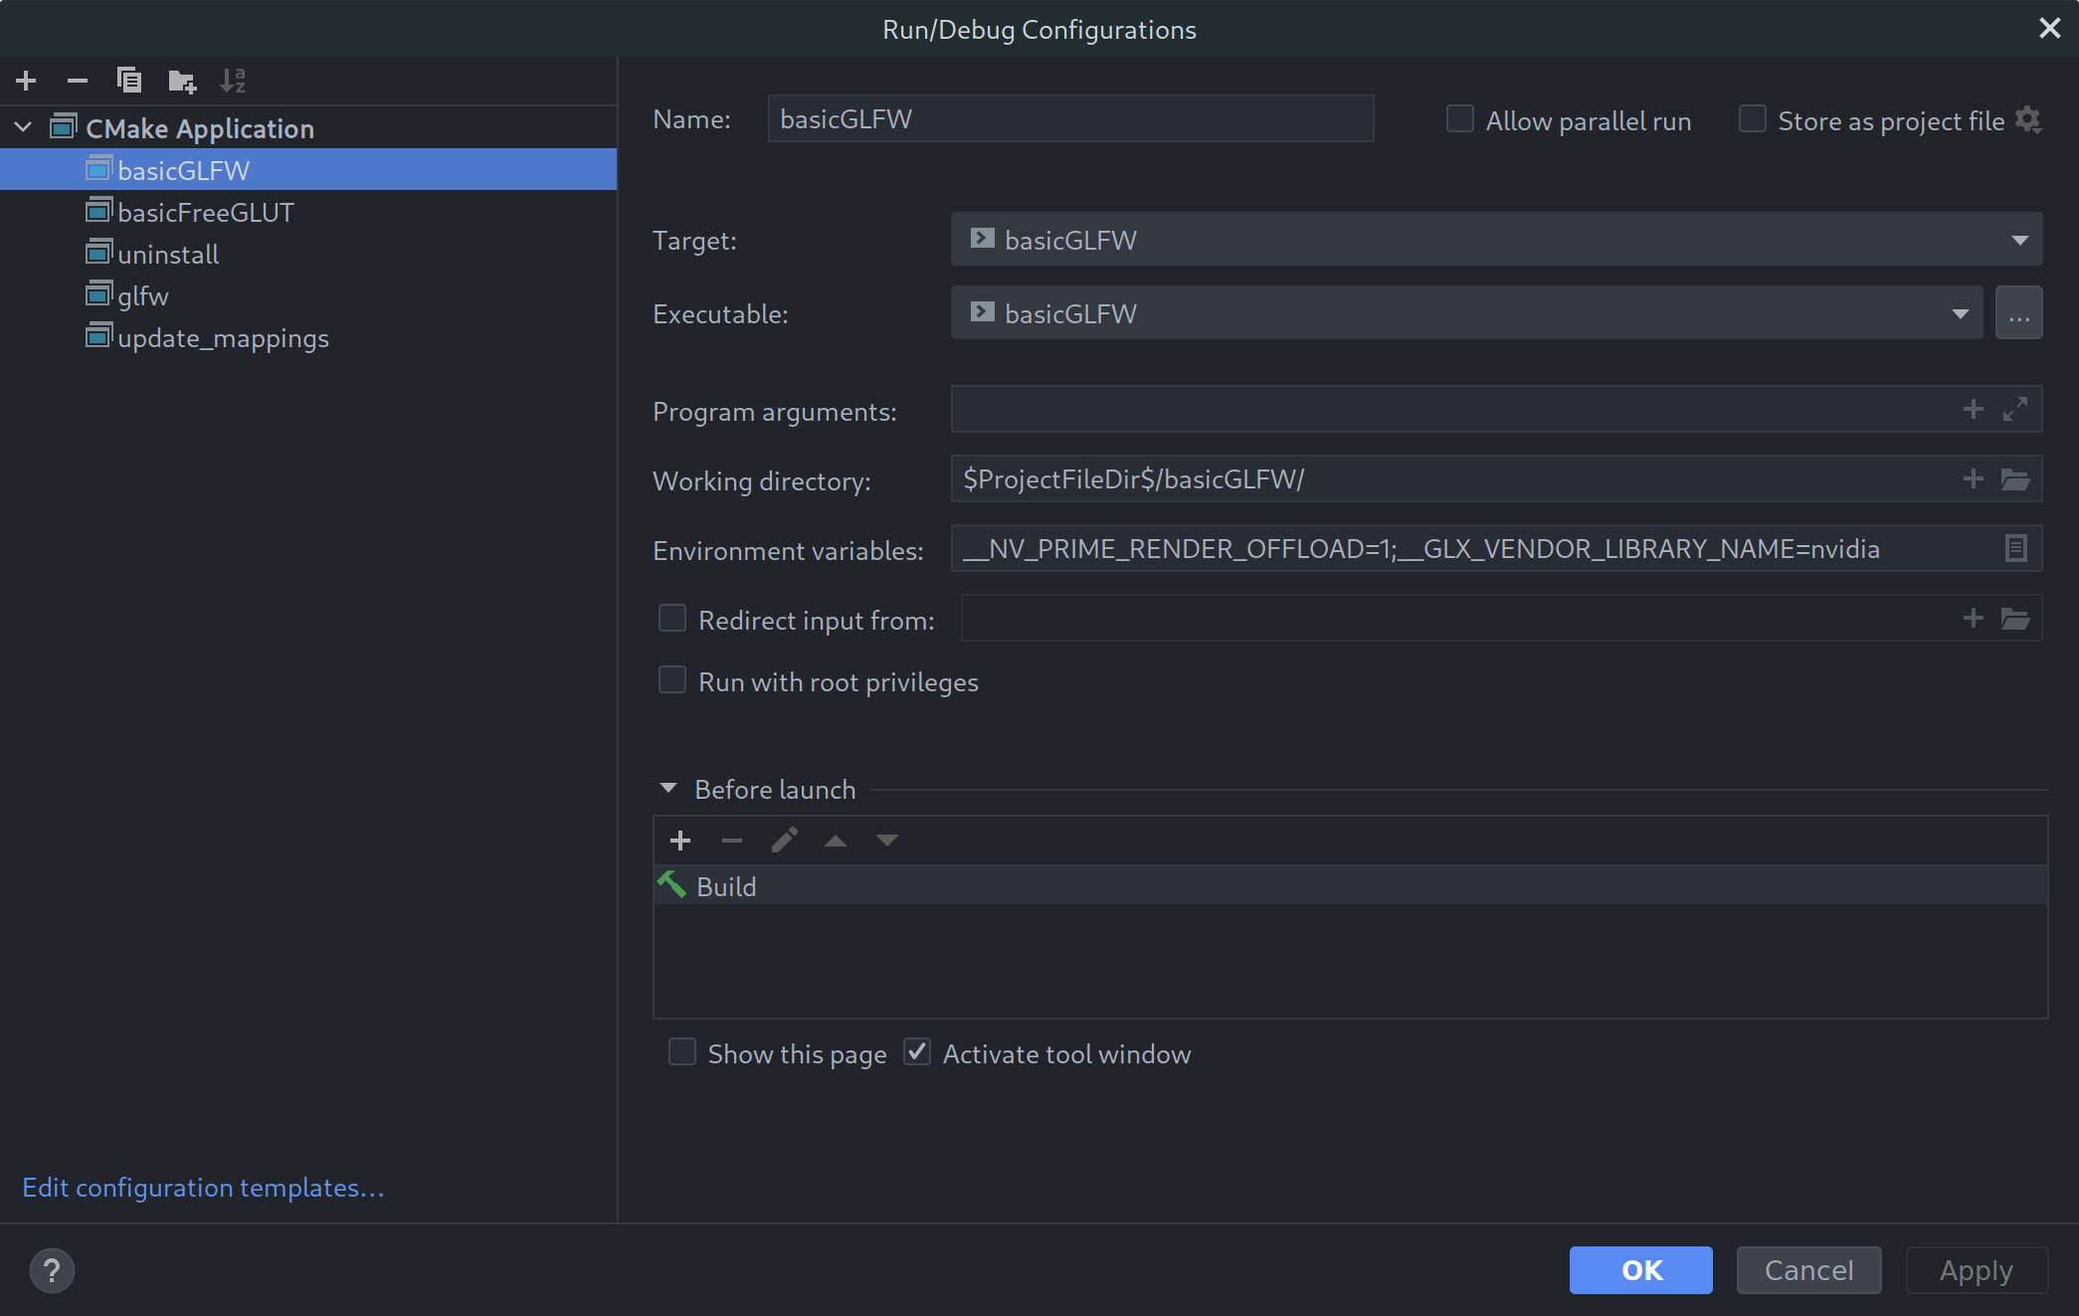Click the folder/import configuration icon

(x=182, y=79)
